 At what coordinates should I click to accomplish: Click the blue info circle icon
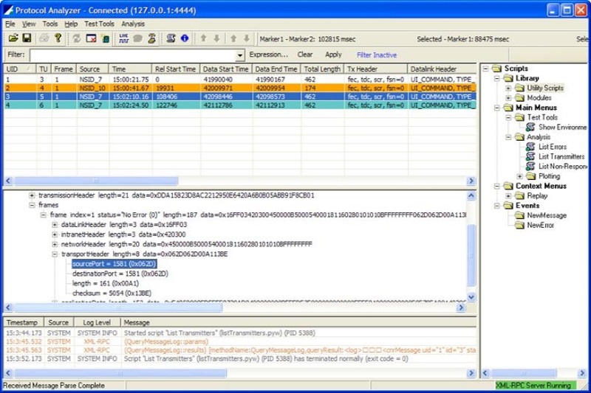click(x=184, y=38)
